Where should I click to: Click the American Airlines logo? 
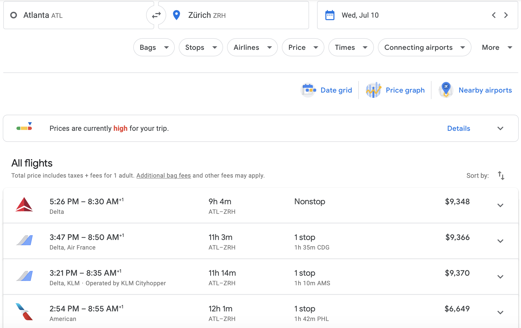click(24, 312)
